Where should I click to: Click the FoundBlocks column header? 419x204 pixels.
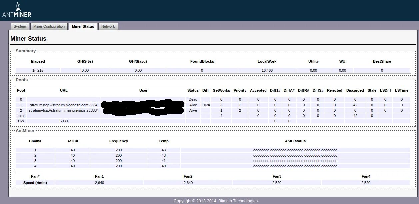pyautogui.click(x=202, y=61)
